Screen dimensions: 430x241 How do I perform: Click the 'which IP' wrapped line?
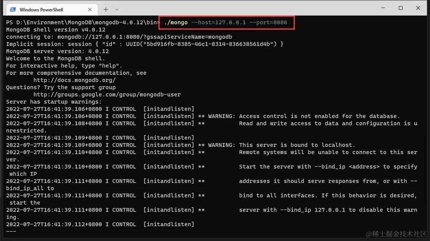[23, 174]
